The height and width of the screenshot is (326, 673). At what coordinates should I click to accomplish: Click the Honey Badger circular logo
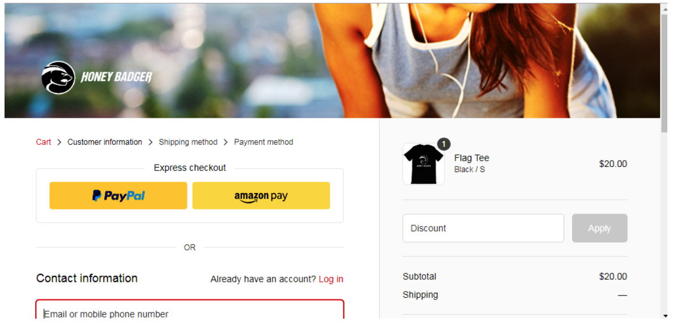pyautogui.click(x=58, y=78)
